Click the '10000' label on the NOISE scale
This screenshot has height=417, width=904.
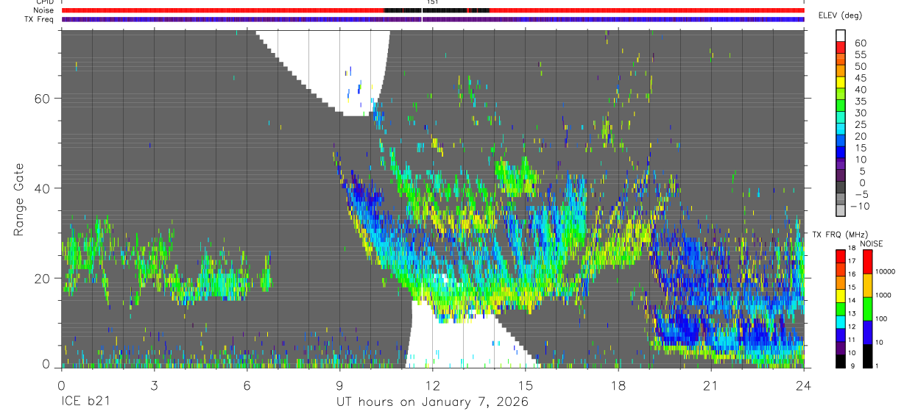[885, 271]
